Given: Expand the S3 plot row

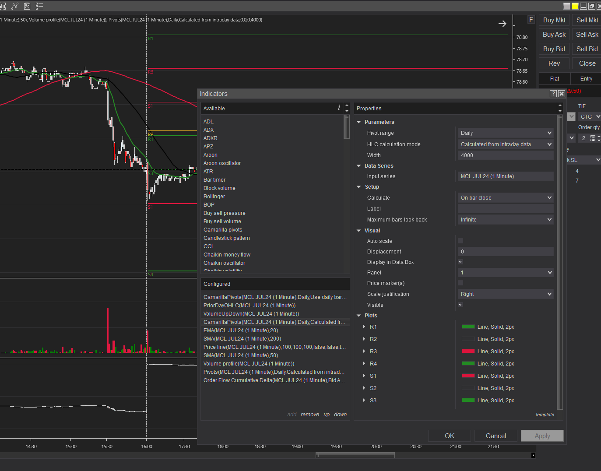Looking at the screenshot, I should (364, 401).
